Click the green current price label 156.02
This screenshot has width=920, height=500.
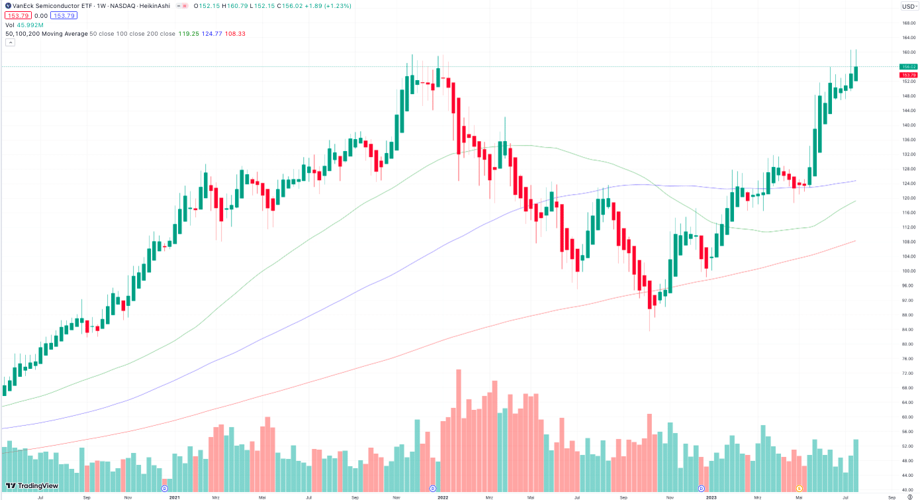(909, 66)
